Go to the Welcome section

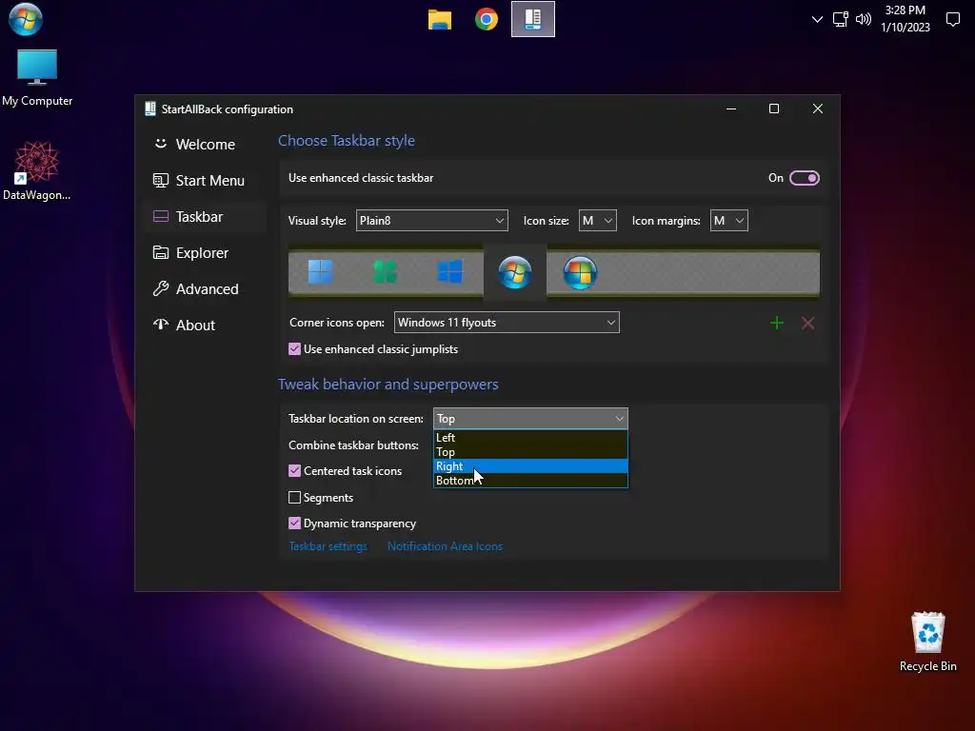click(205, 145)
